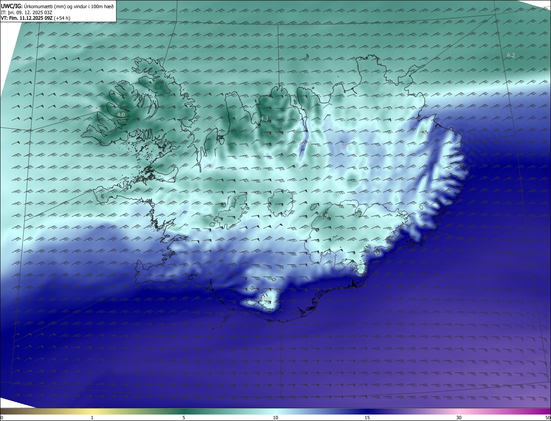This screenshot has width=551, height=421.
Task: Click the "30" tick label on the colorbar
Action: (459, 418)
